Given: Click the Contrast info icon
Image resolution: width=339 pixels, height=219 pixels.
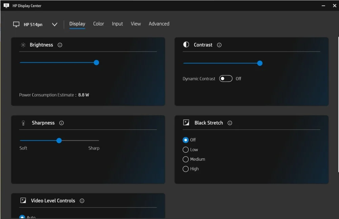Looking at the screenshot, I should tap(219, 45).
